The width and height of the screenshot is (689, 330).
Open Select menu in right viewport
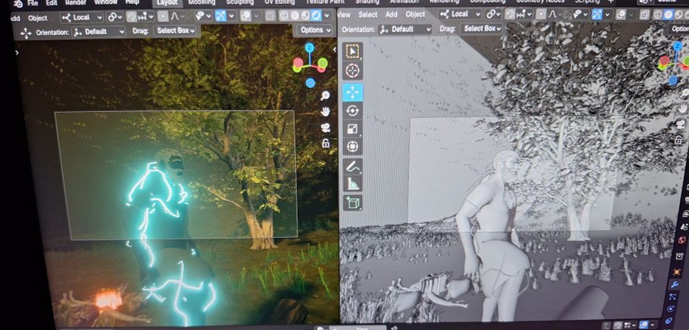click(x=368, y=14)
